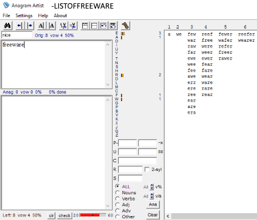
Task: Open the File menu
Action: (6, 15)
